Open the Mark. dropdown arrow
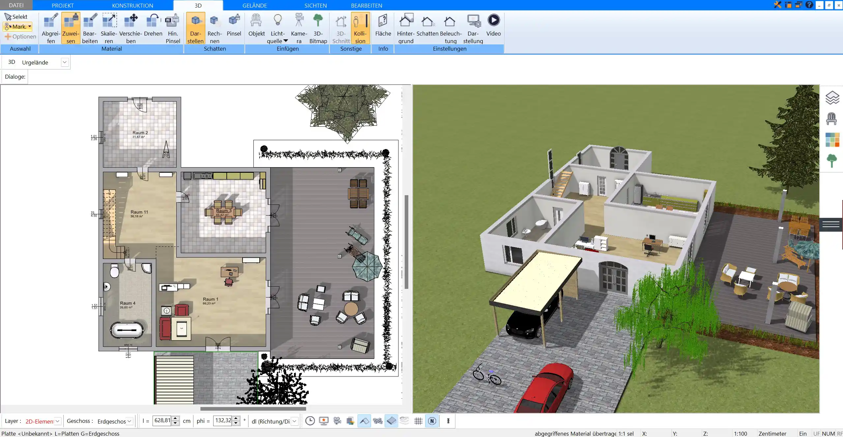Viewport: 843px width, 437px height. [30, 26]
